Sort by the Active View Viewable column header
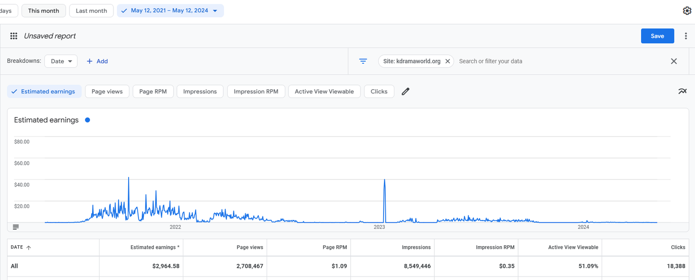Image resolution: width=695 pixels, height=280 pixels. tap(573, 247)
